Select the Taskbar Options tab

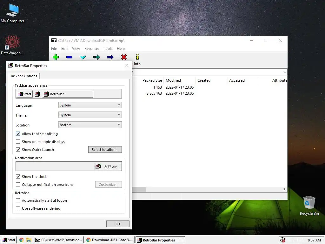23,76
